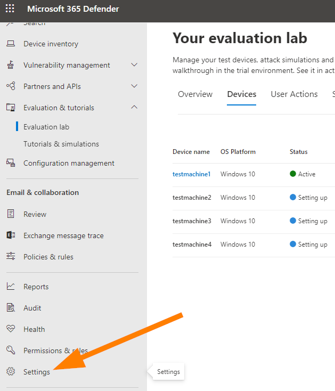Switch to the User Actions tab
Viewport: 335px width, 391px height.
(294, 94)
